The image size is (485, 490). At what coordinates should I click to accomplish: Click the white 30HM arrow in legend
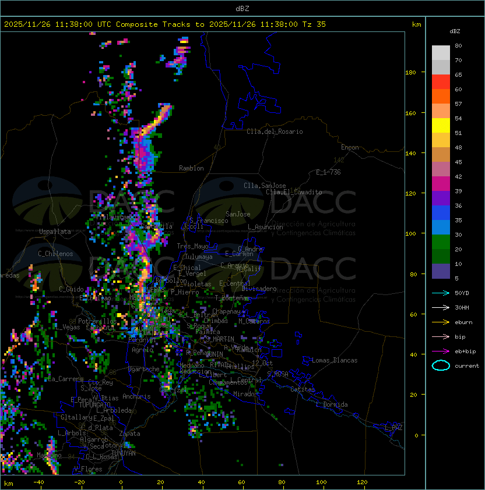(441, 307)
